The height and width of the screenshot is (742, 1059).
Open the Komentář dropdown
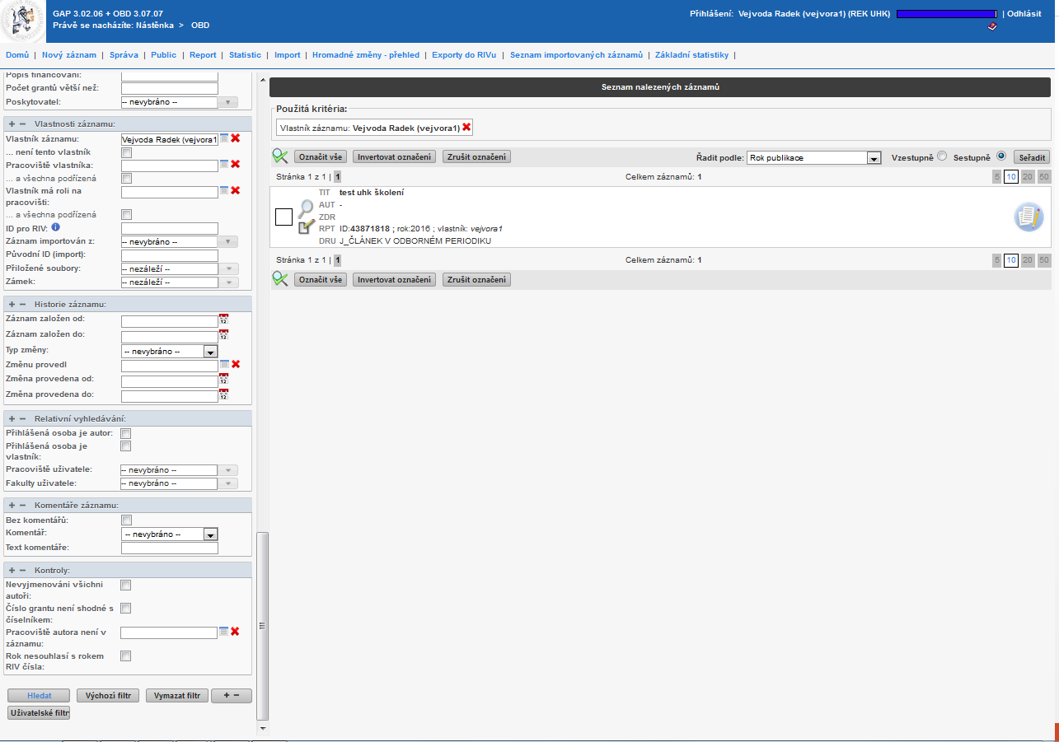(x=169, y=534)
